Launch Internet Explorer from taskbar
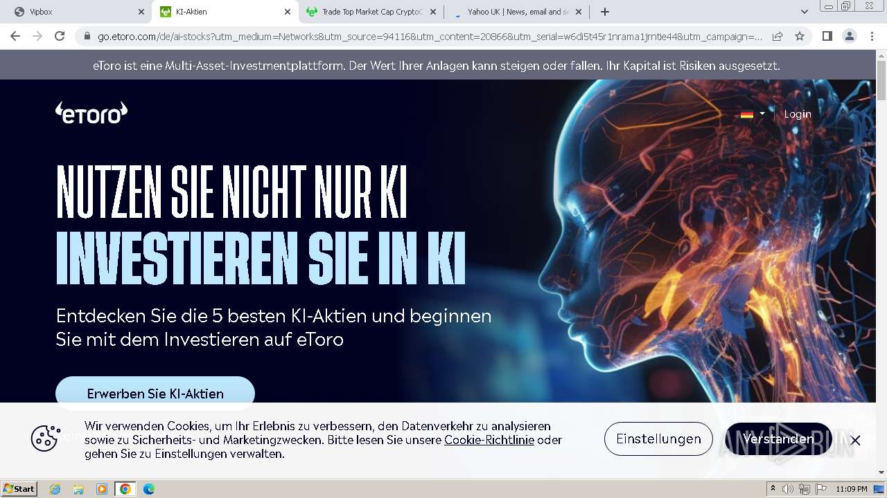887x498 pixels. coord(55,489)
